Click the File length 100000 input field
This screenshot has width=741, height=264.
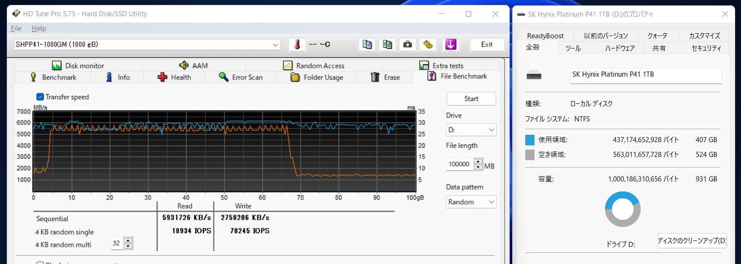(x=460, y=164)
